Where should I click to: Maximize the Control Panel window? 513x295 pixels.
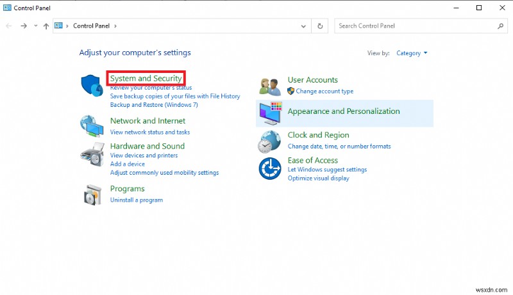coord(479,8)
